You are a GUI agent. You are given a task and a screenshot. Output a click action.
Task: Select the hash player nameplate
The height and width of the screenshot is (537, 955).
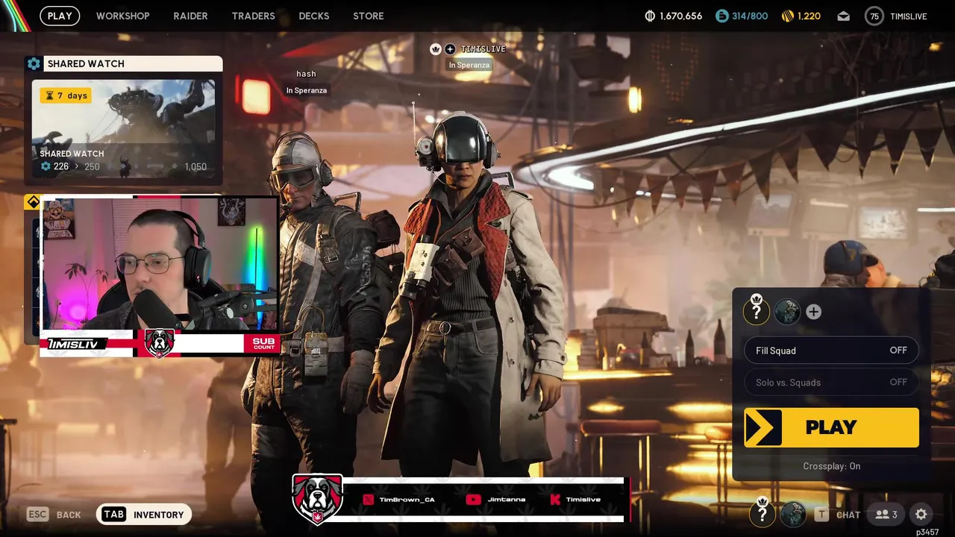306,74
